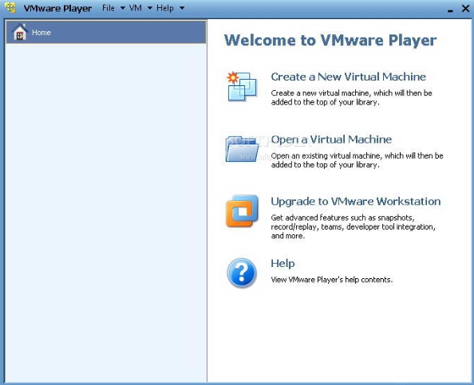Open the File menu
This screenshot has width=474, height=385.
click(x=109, y=8)
